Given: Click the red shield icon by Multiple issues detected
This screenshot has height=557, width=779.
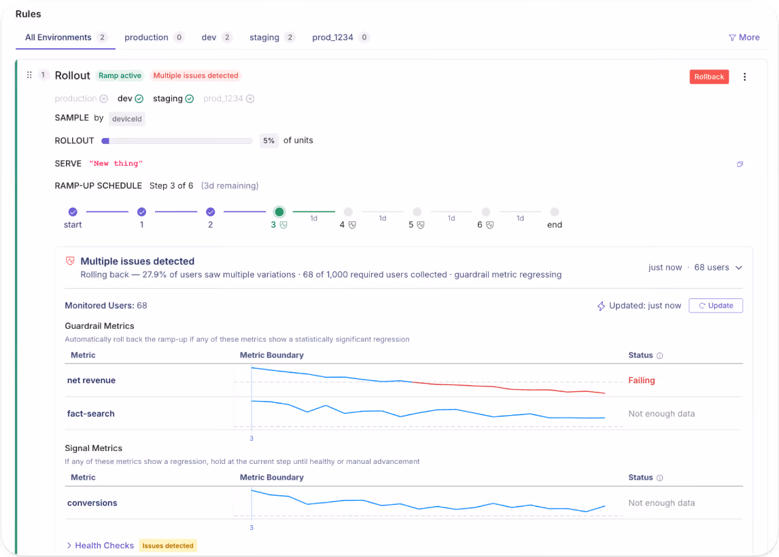Looking at the screenshot, I should [x=70, y=261].
